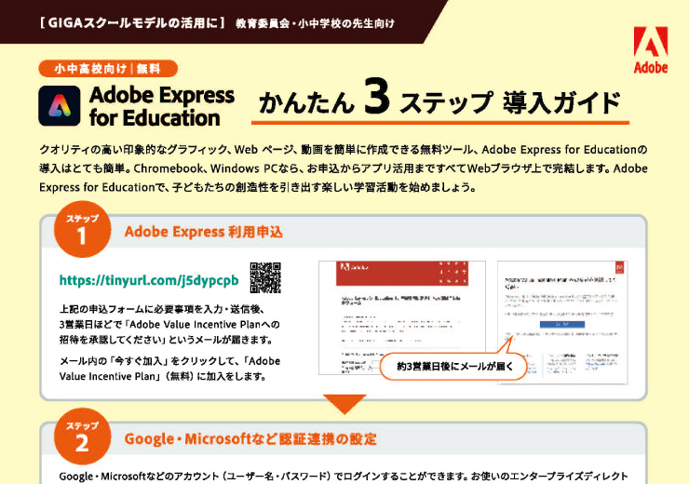This screenshot has width=689, height=484.
Task: Click the red Adobe logo
Action: point(650,49)
